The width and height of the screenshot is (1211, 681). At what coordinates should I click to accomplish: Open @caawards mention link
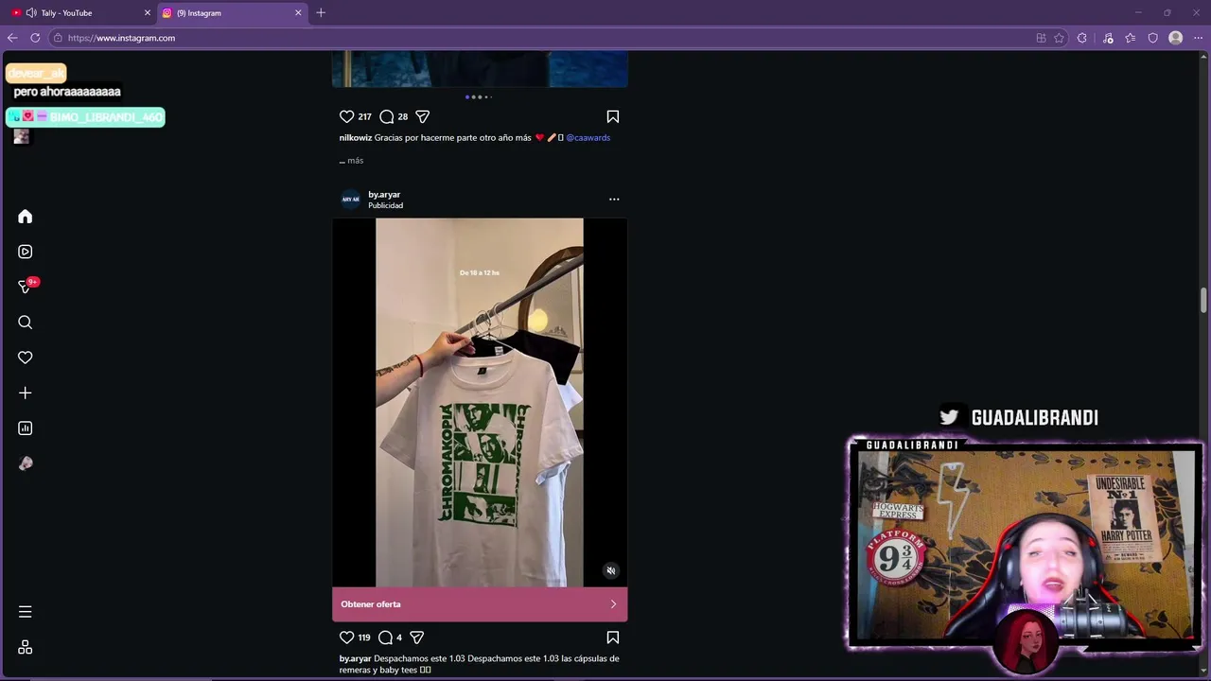click(x=588, y=137)
